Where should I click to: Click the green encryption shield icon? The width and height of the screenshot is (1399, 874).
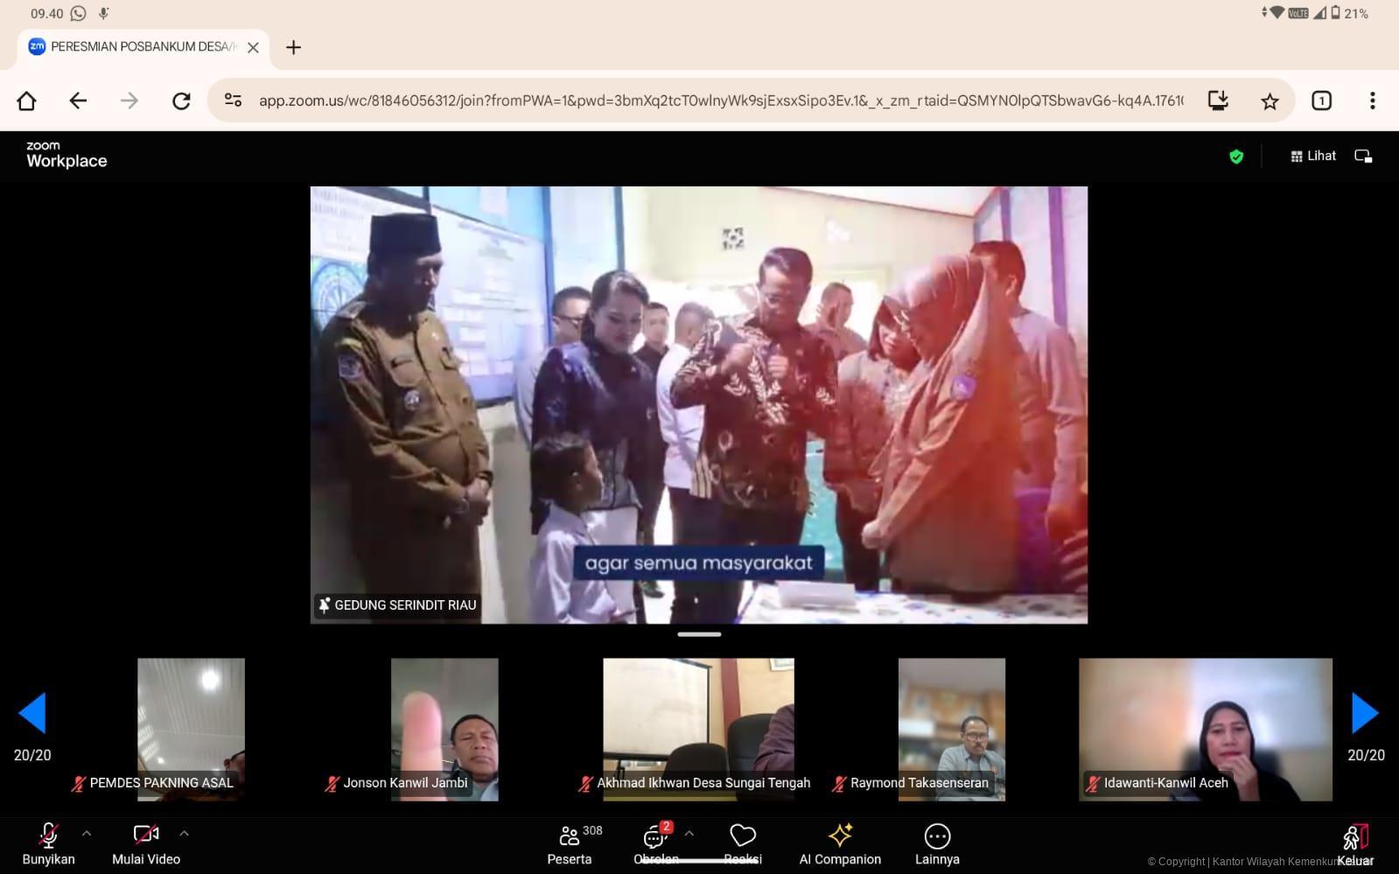coord(1236,157)
